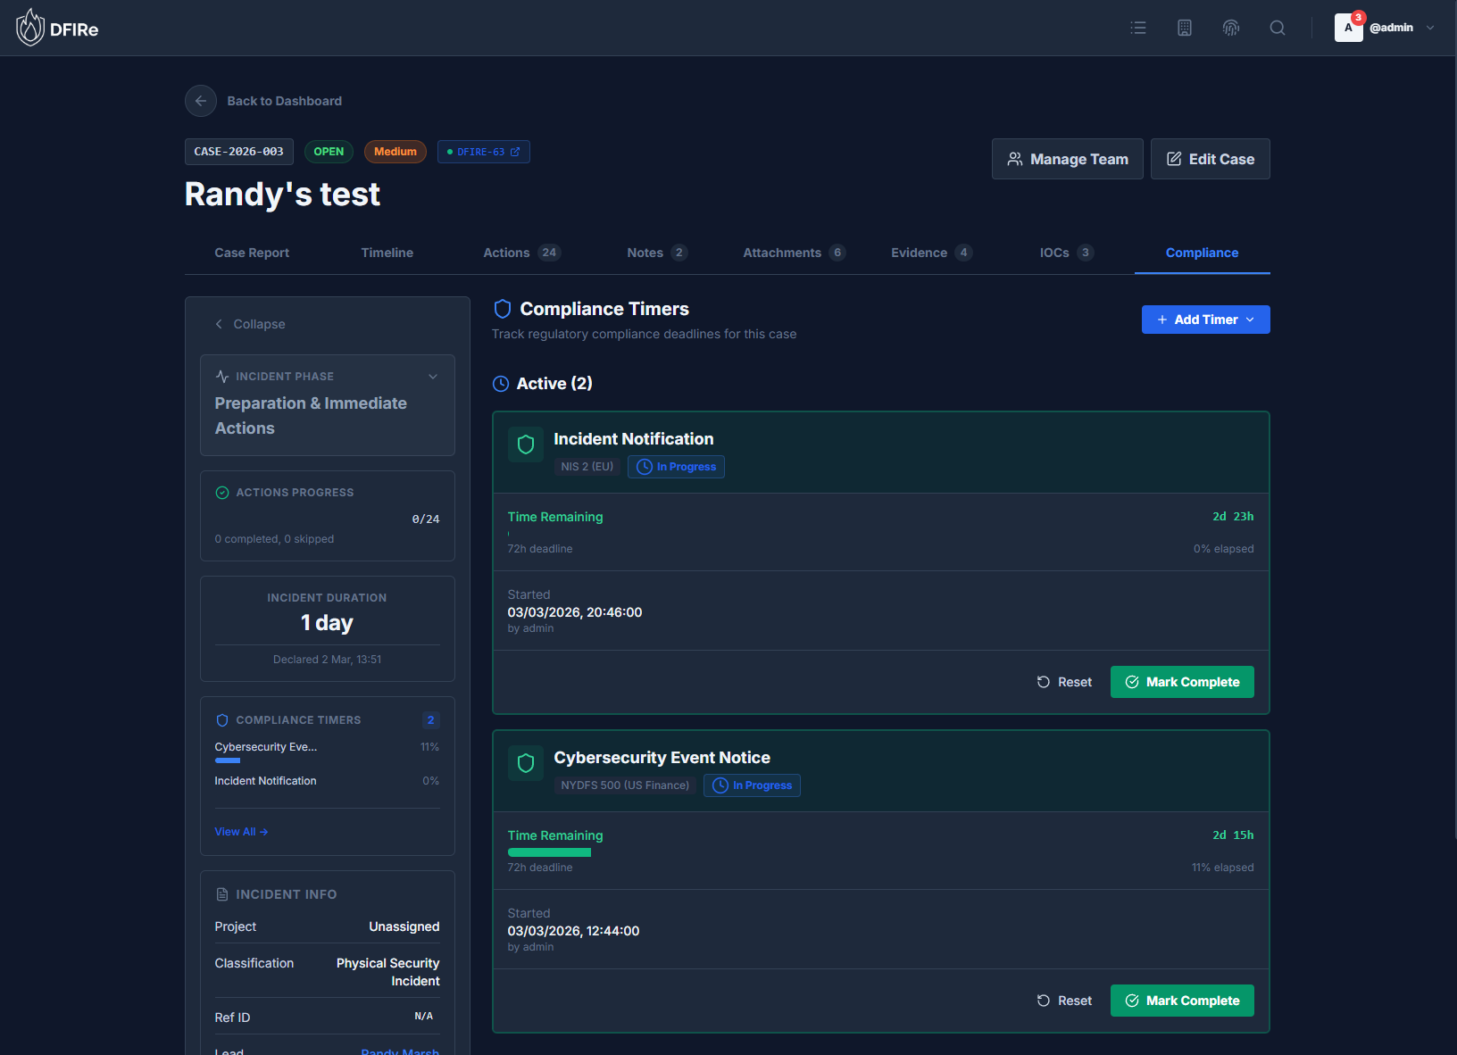1457x1055 pixels.
Task: Open the case list icon in the top bar
Action: (x=1137, y=28)
